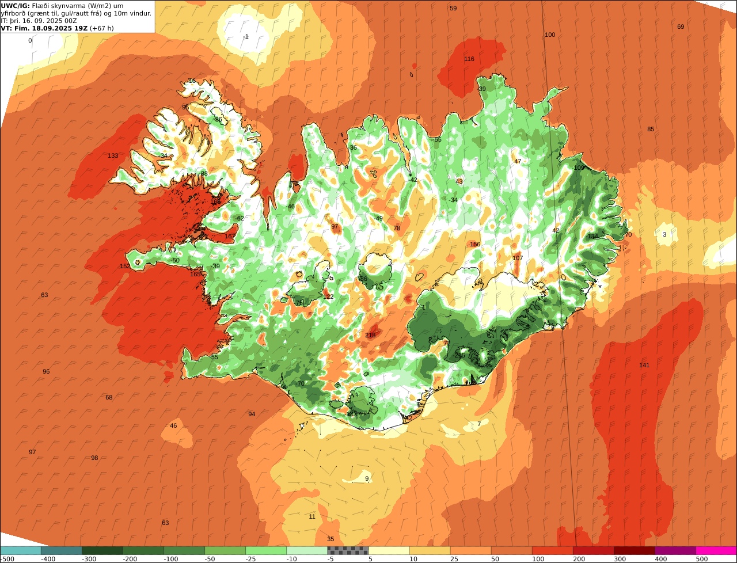Click the legend tick label '-500'
The width and height of the screenshot is (737, 563).
click(x=7, y=559)
